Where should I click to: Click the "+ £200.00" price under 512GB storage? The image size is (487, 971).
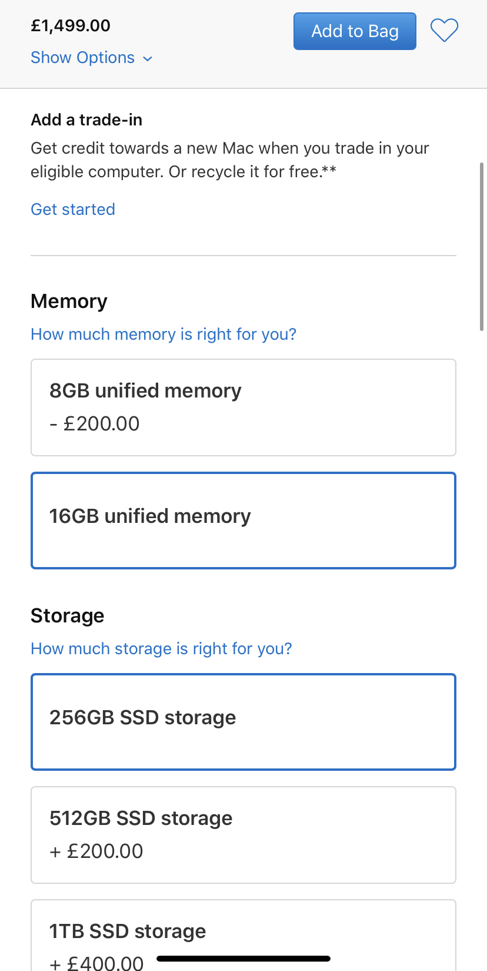point(96,851)
